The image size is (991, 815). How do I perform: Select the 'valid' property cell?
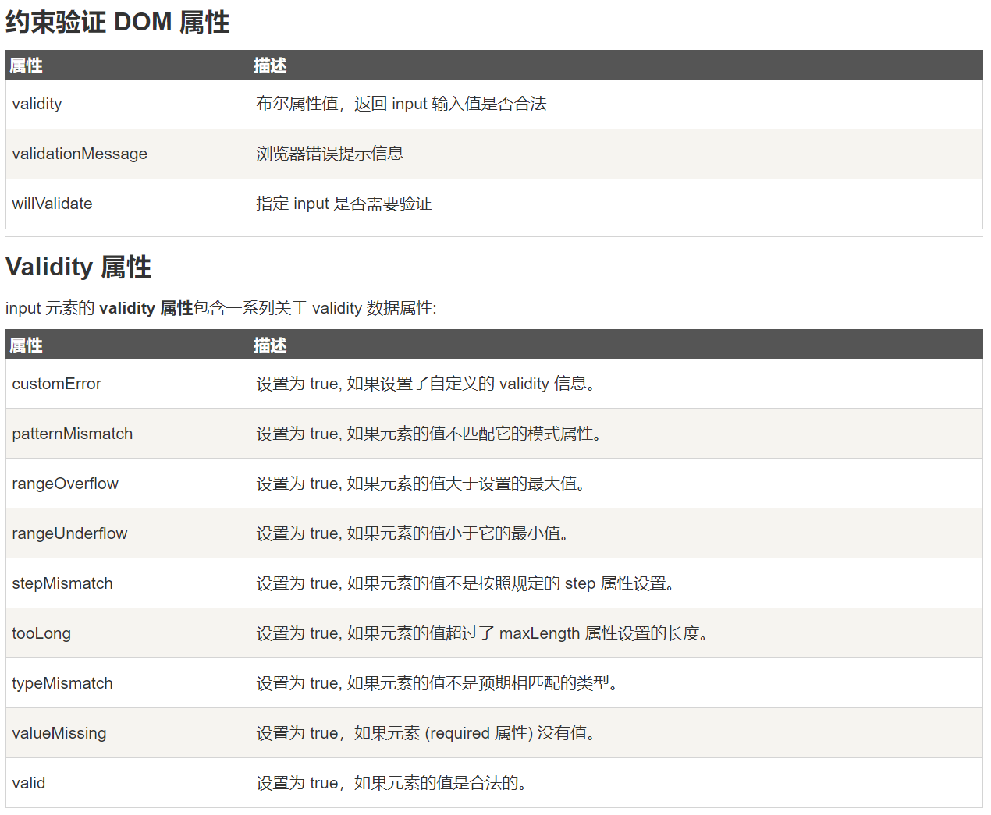point(128,783)
